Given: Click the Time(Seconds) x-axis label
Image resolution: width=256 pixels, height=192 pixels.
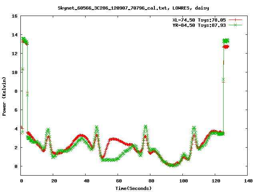Looking at the screenshot, I should [x=134, y=188].
